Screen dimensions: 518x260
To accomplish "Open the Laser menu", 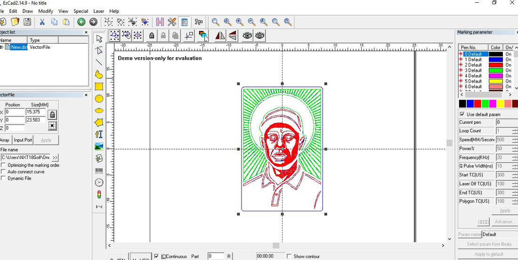I will pos(98,11).
